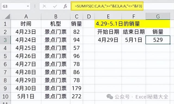Image resolution: width=174 pixels, height=104 pixels.
Task: Select column F header
Action: point(134,16)
